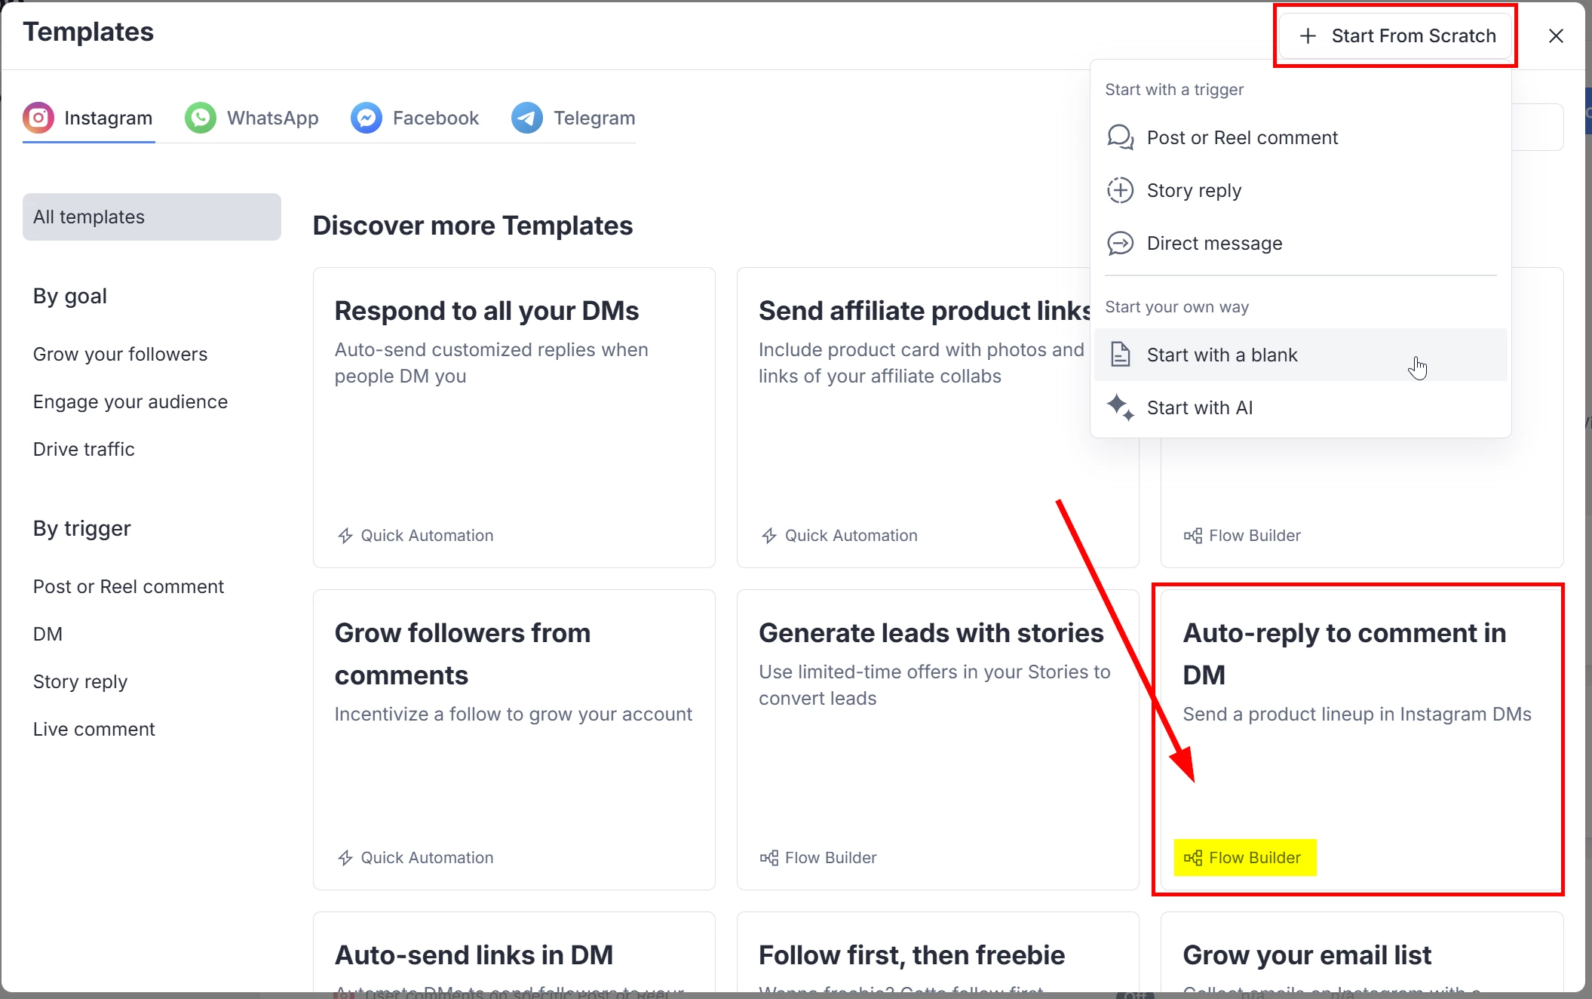This screenshot has height=999, width=1592.
Task: Select All templates filter
Action: click(152, 217)
